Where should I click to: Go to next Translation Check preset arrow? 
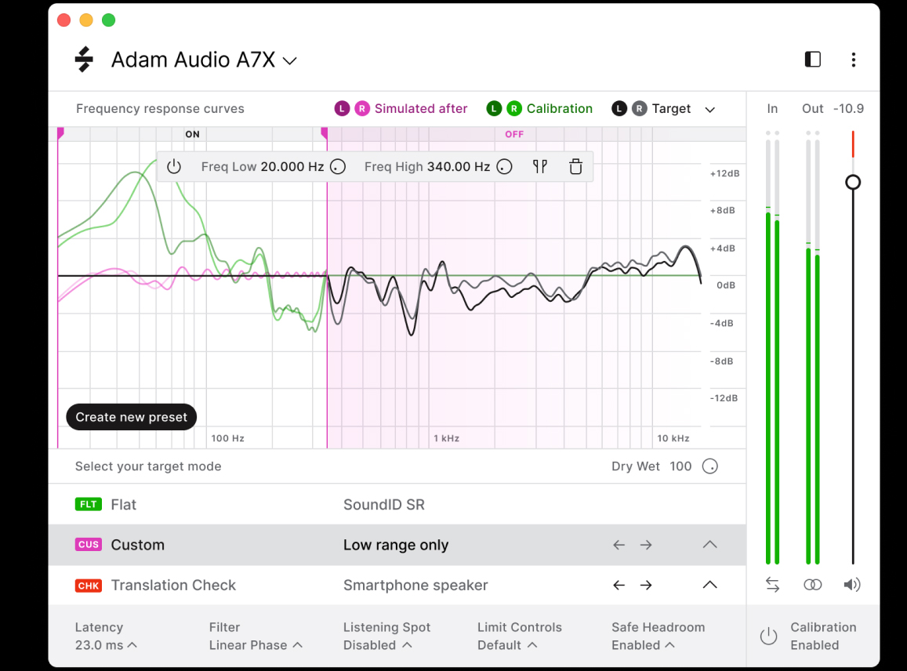pos(645,585)
